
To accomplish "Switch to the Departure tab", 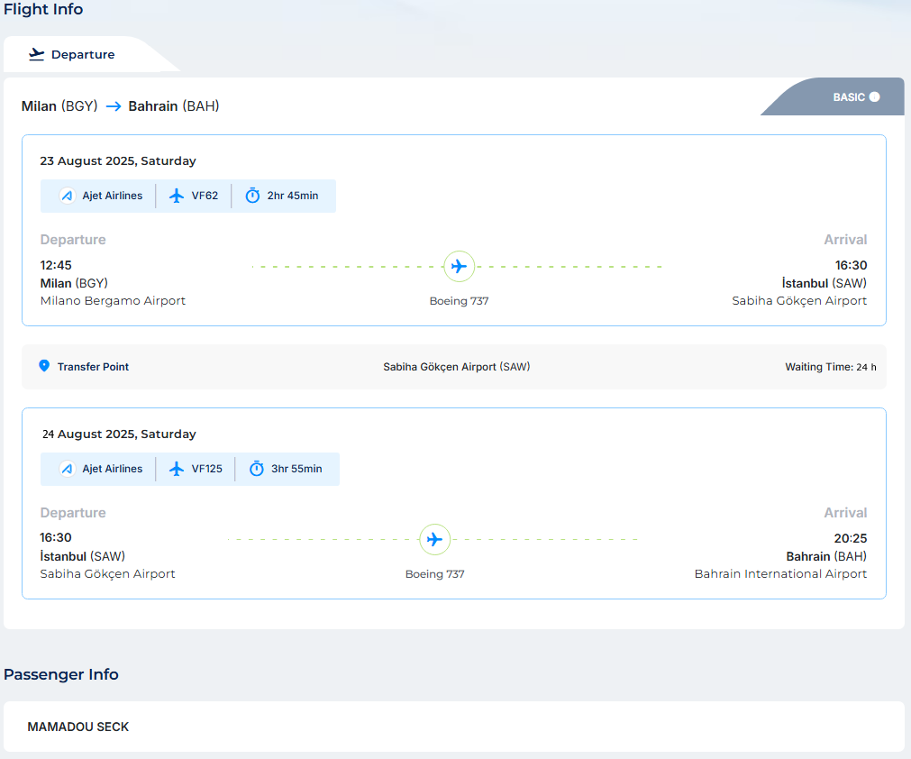I will point(81,54).
